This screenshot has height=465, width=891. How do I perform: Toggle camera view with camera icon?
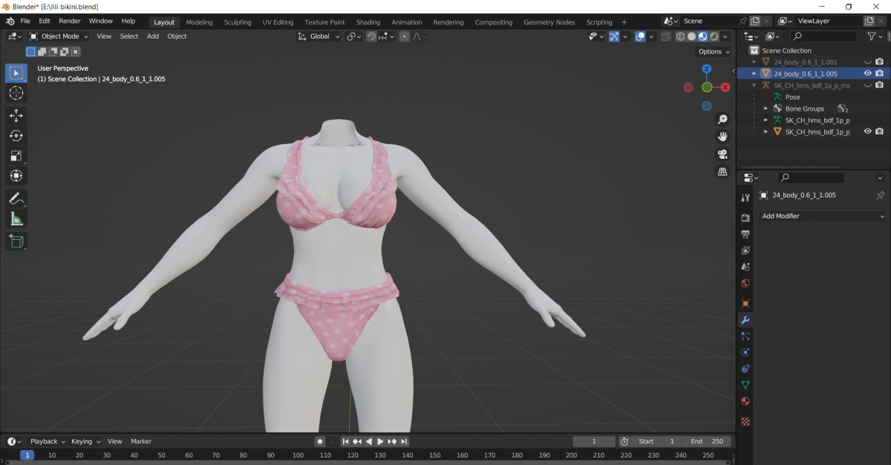click(x=722, y=155)
